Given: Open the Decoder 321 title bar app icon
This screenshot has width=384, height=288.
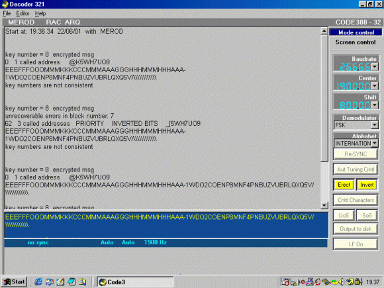Looking at the screenshot, I should (x=5, y=4).
